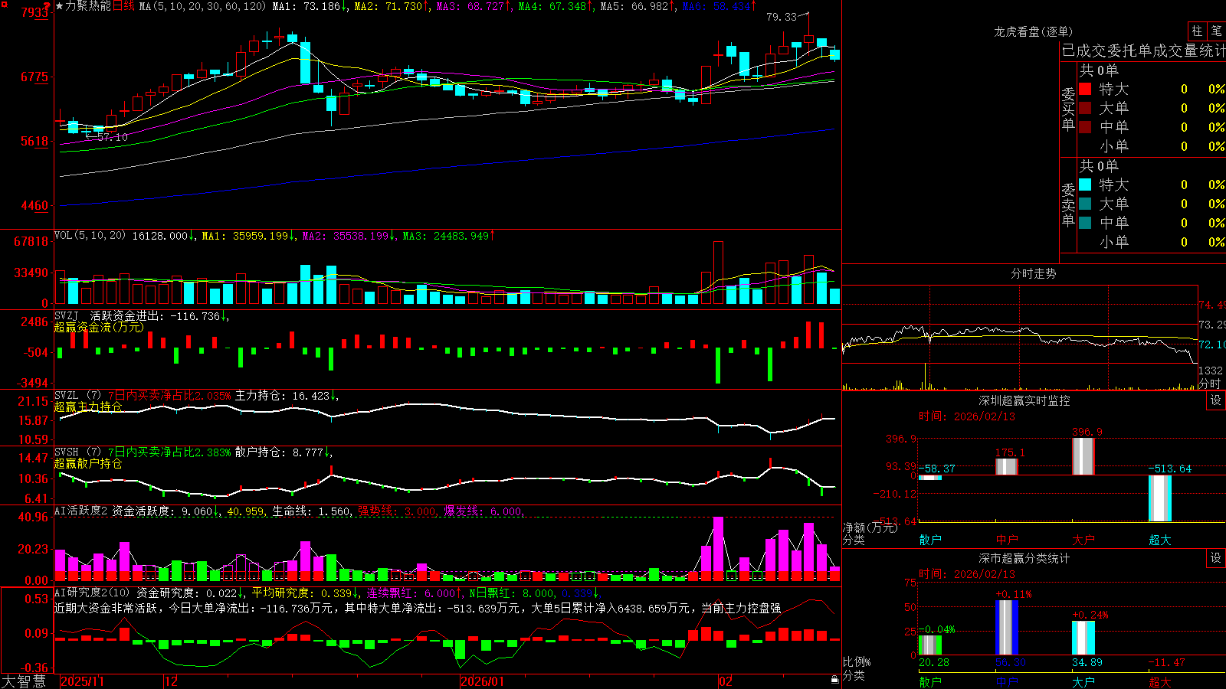Viewport: 1226px width, 689px height.
Task: Click the 爆发线: 6.000 label
Action: click(x=484, y=511)
